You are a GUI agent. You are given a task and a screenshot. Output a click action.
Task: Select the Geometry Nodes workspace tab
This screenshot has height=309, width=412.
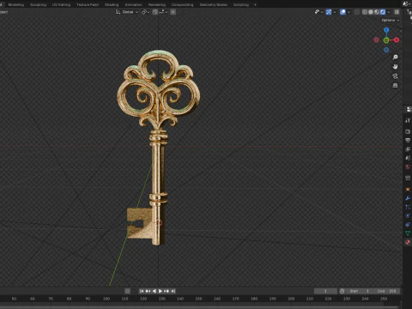214,4
